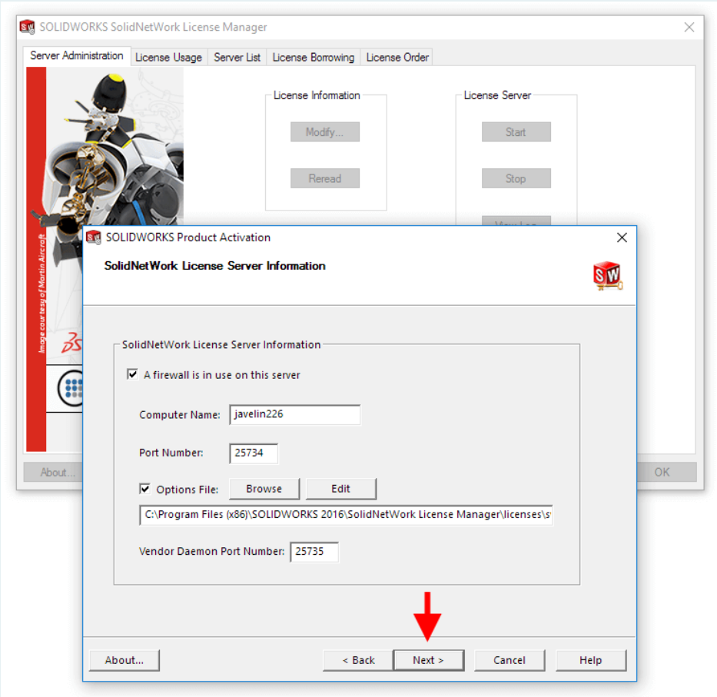Click Modify in License Information group
This screenshot has height=697, width=717.
point(325,132)
